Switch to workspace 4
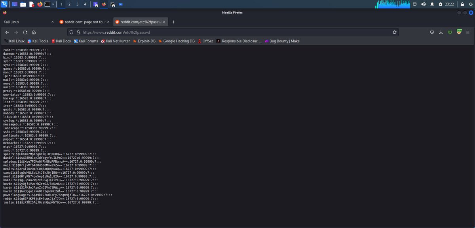 [x=85, y=4]
